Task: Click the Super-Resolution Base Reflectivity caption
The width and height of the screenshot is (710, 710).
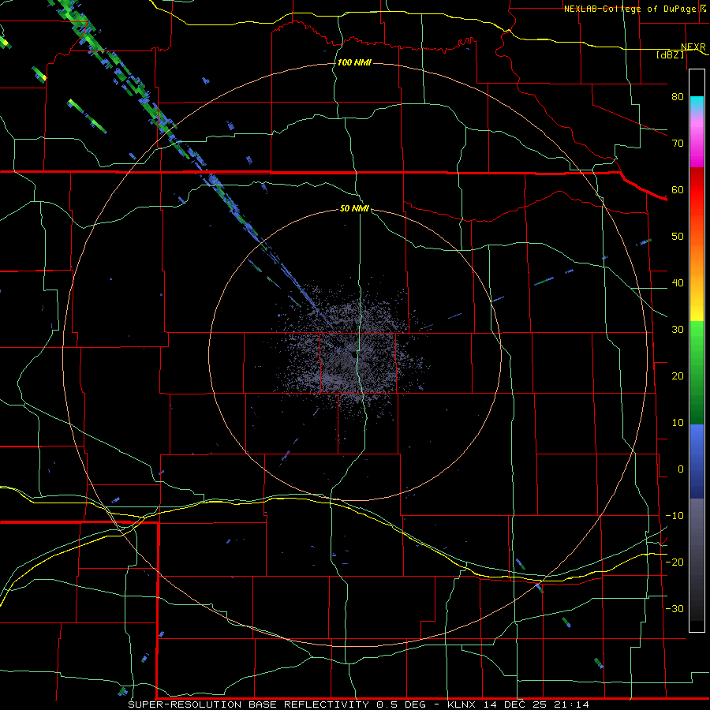Action: 359,704
